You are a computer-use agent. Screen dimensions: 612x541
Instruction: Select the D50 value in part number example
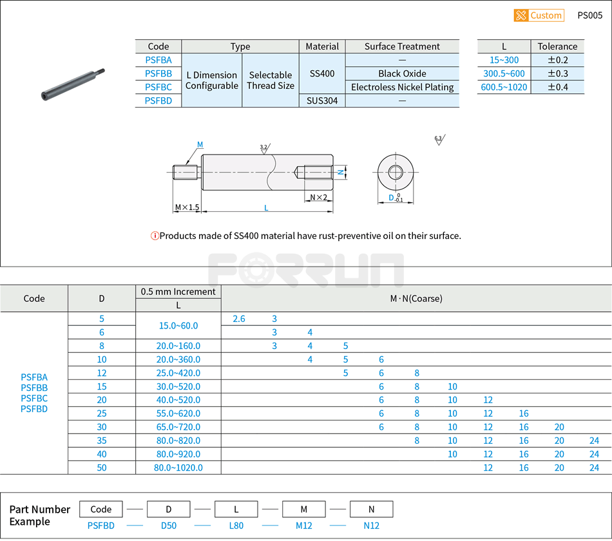tap(169, 526)
